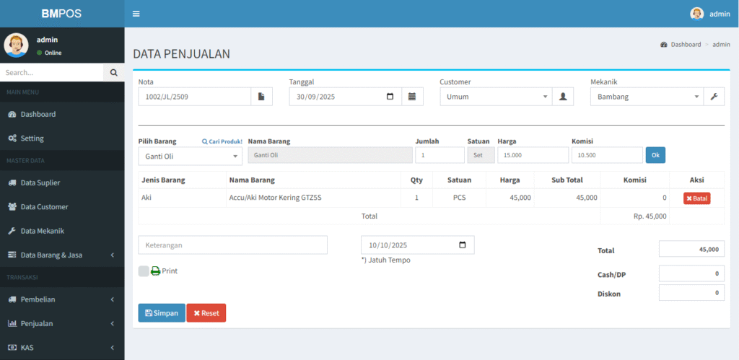Click the admin avatar in top bar
The height and width of the screenshot is (360, 739).
[x=696, y=14]
